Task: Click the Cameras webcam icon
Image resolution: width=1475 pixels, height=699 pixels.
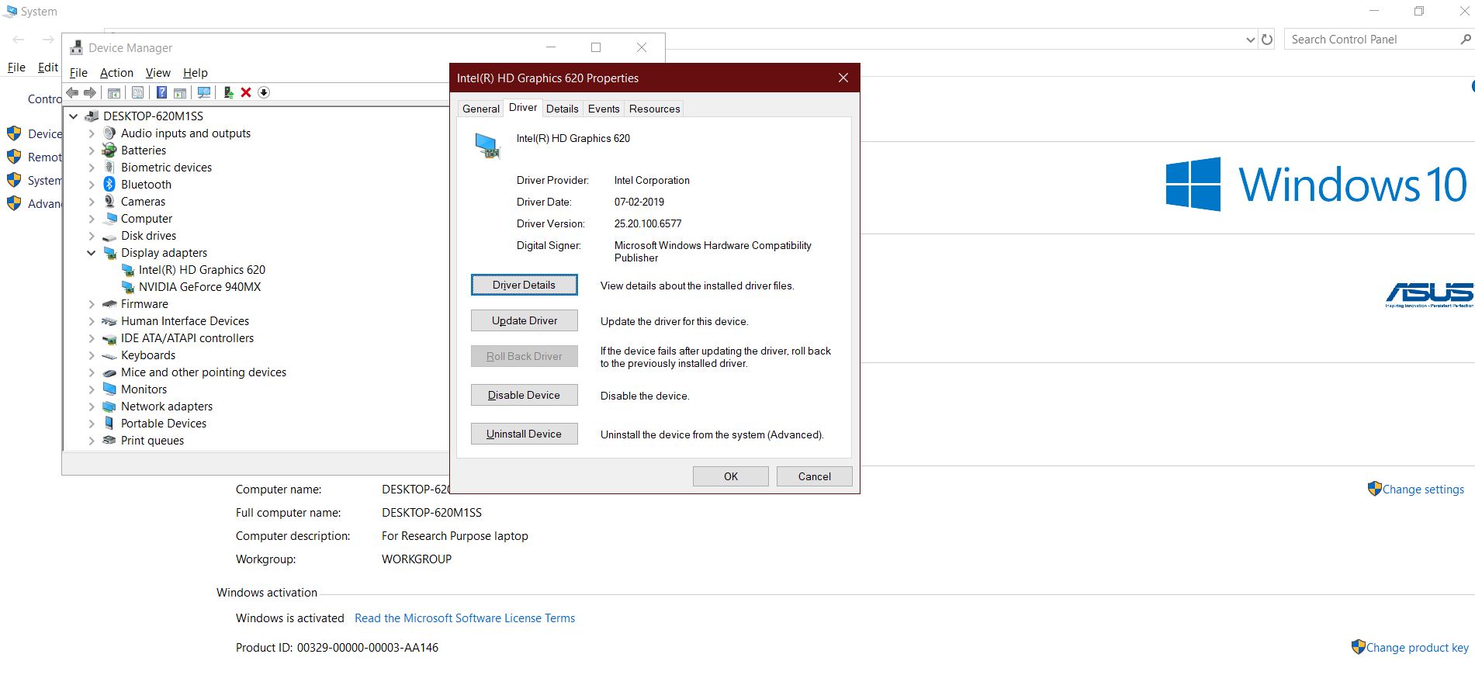Action: point(109,202)
